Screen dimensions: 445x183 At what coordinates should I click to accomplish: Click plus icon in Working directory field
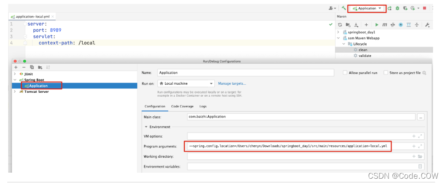click(x=414, y=156)
